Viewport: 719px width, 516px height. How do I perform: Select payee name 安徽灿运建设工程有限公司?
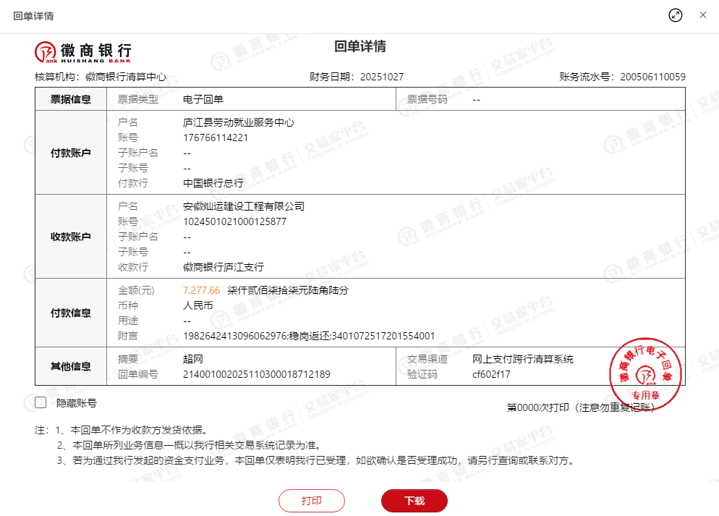click(x=244, y=206)
